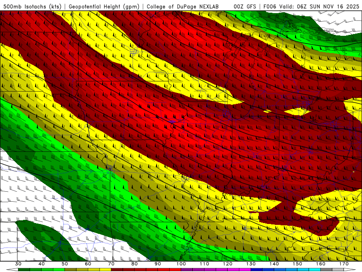Click the 'College of DuPage NEXLAB' label
The height and width of the screenshot is (272, 362).
pos(182,6)
